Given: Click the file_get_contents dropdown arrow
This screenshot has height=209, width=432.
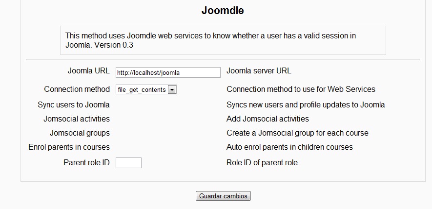Looking at the screenshot, I should (x=172, y=89).
